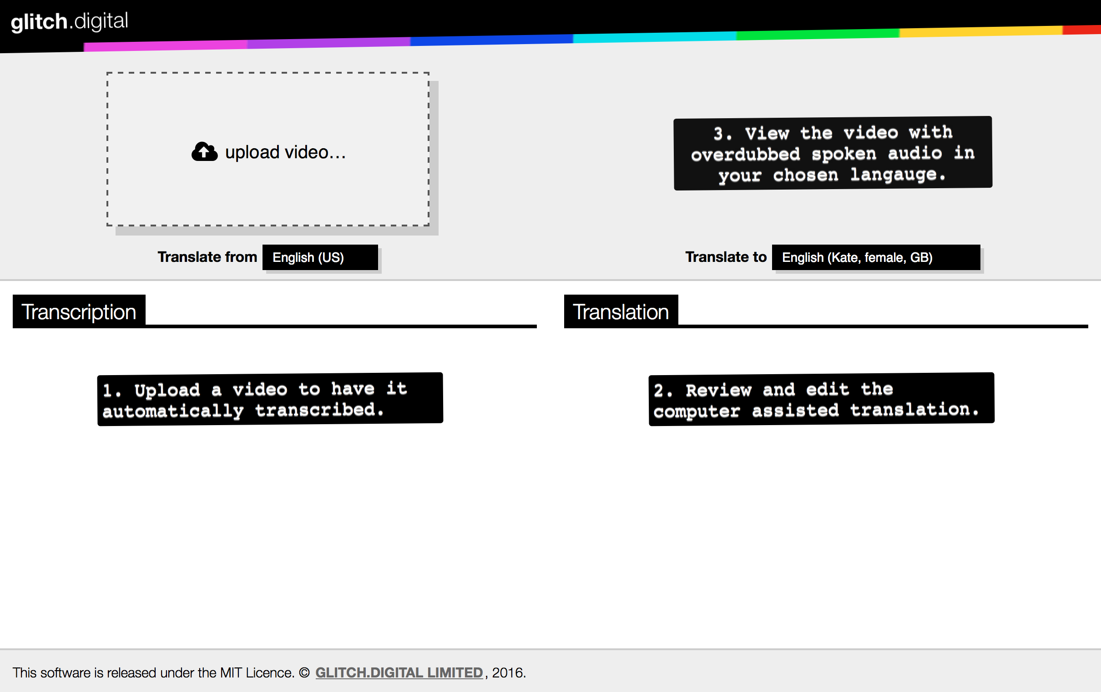Screen dimensions: 1101x692
Task: Click step 2 review translation instruction box
Action: coord(821,399)
